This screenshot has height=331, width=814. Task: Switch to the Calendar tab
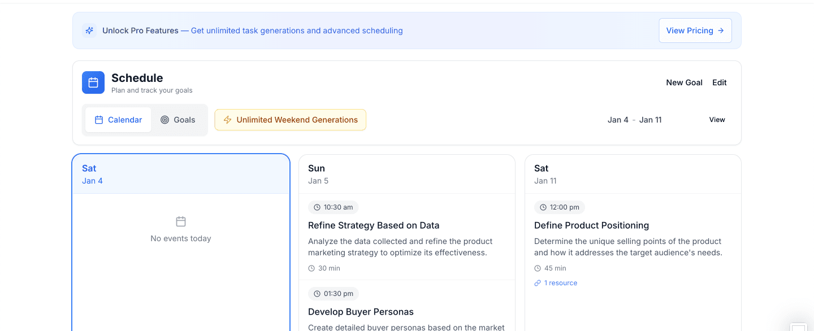(118, 120)
